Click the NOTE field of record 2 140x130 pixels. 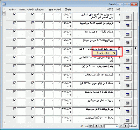click(x=93, y=25)
